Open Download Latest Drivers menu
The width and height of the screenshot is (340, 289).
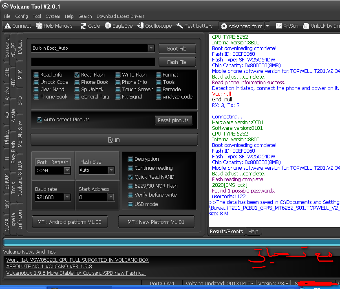click(x=121, y=16)
